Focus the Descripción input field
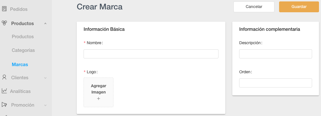The image size is (321, 116). (x=275, y=54)
